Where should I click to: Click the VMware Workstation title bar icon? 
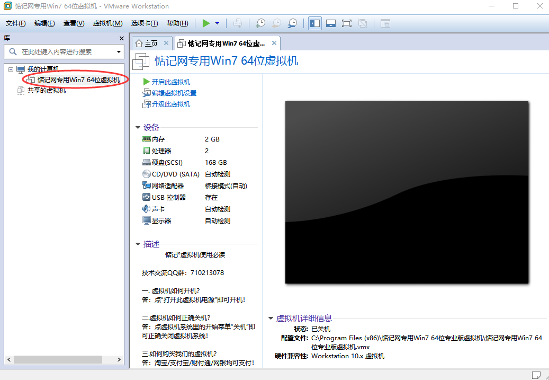click(x=7, y=6)
